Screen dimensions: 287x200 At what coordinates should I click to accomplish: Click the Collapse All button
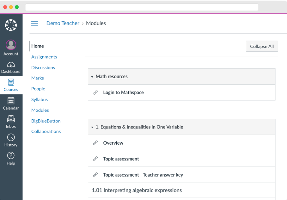[x=262, y=46]
